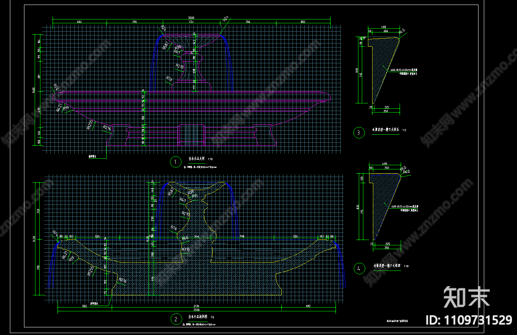
Task: Pick the 723 dimension text
Action: pos(191,22)
